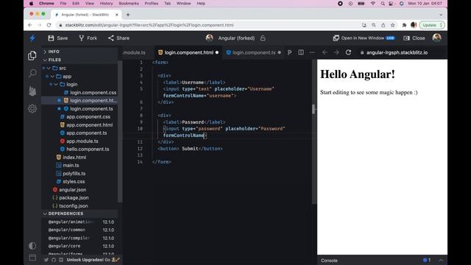Open the user avatar menu
This screenshot has width=471, height=265.
pyautogui.click(x=436, y=38)
